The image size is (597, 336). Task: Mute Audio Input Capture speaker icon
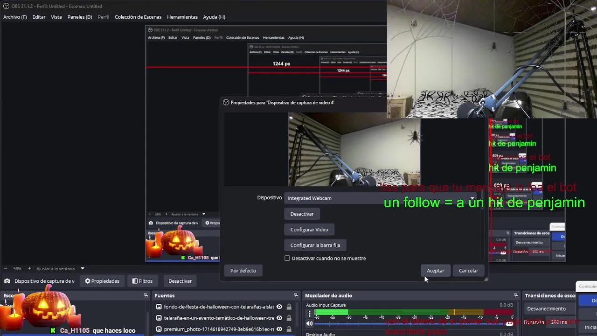pos(309,323)
